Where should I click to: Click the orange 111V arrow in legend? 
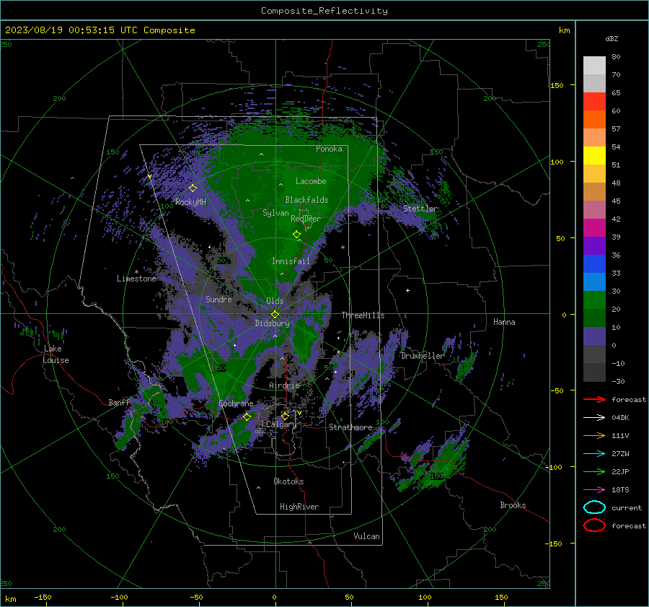coord(594,435)
